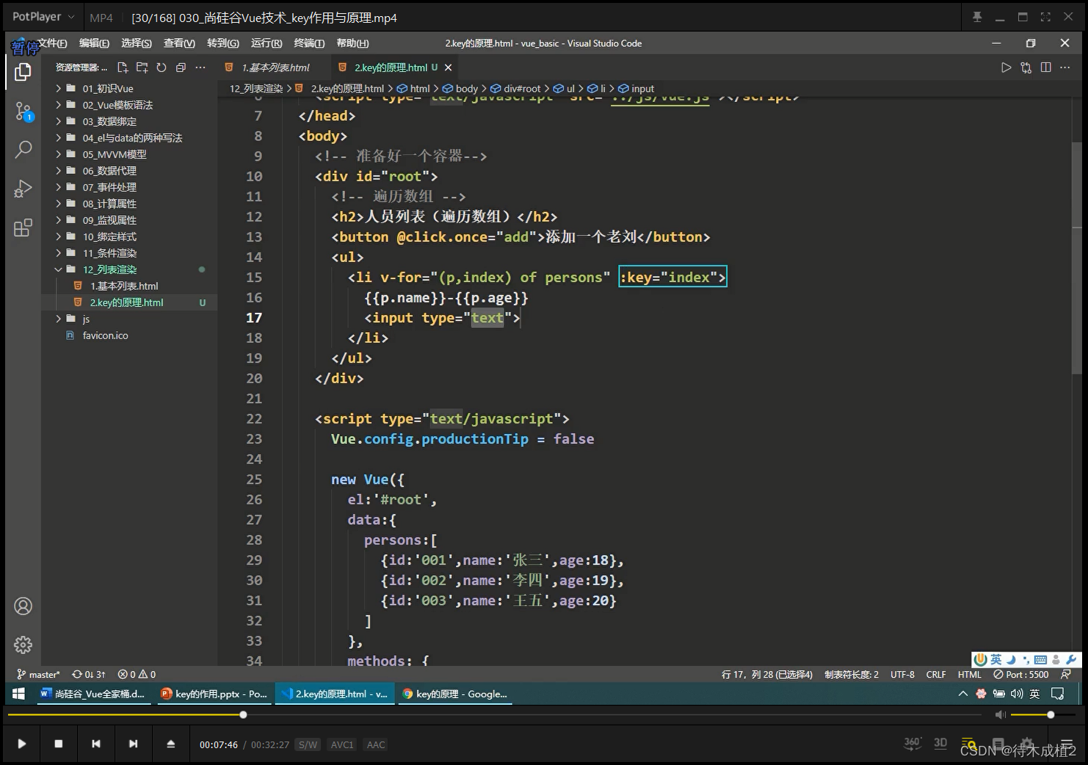
Task: Go to line via 行 17, 列 28
Action: pyautogui.click(x=766, y=674)
